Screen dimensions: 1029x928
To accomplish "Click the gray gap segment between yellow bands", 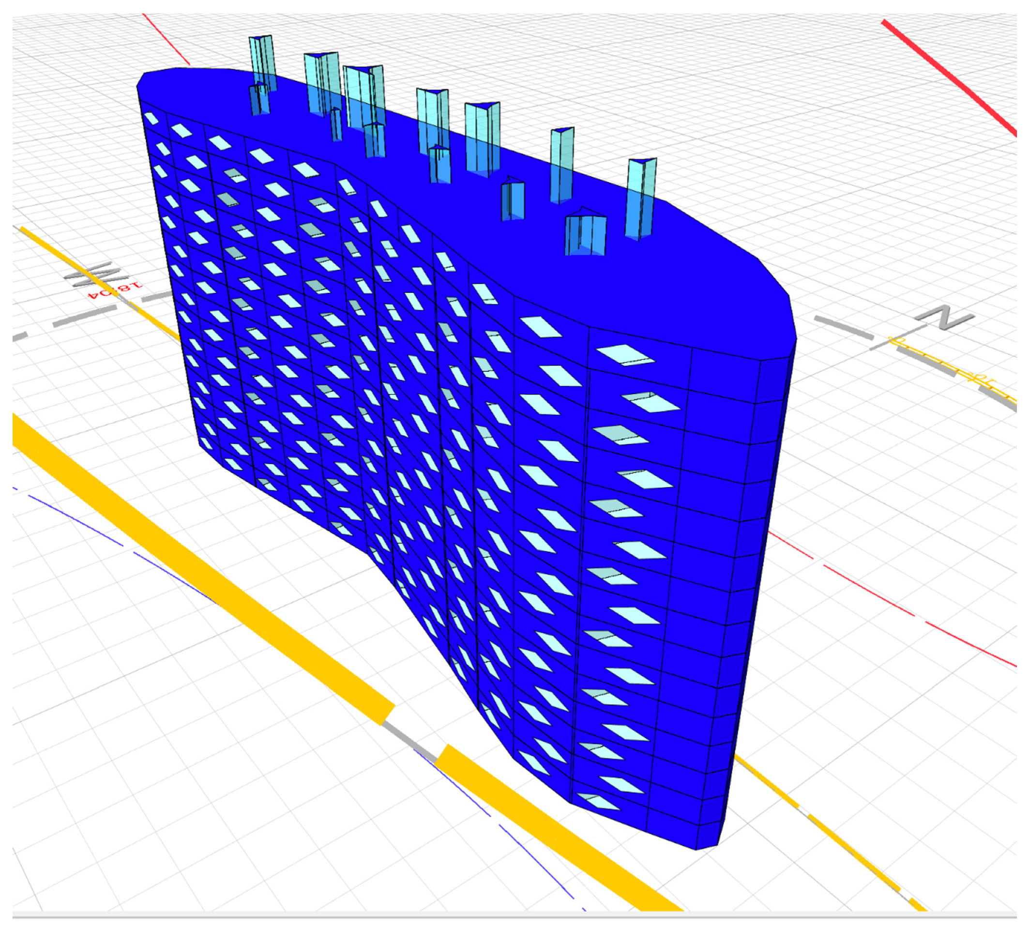I will (x=410, y=742).
